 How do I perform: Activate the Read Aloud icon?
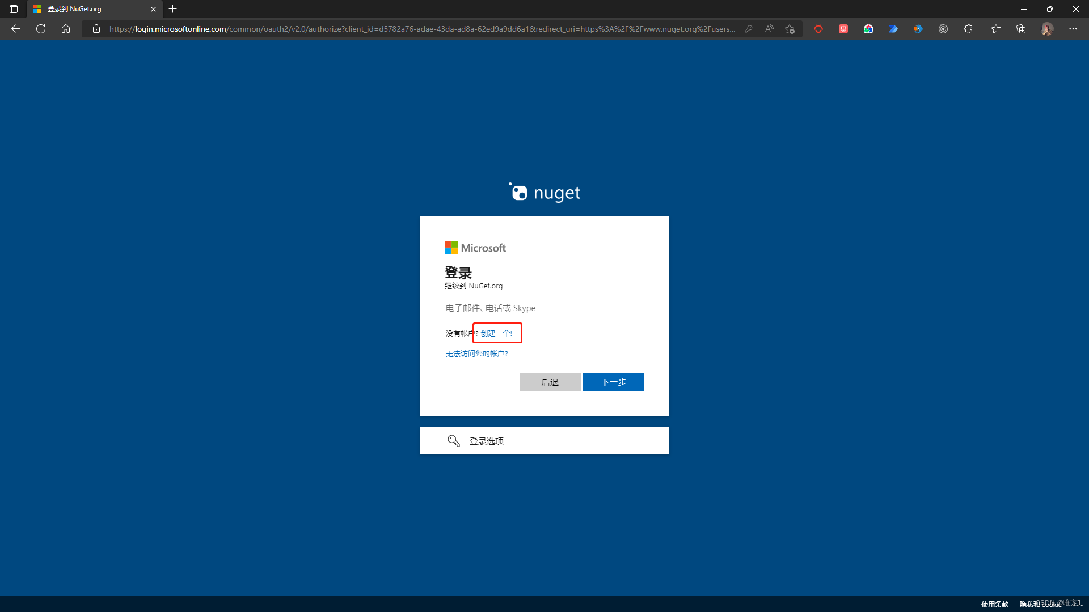pos(769,29)
